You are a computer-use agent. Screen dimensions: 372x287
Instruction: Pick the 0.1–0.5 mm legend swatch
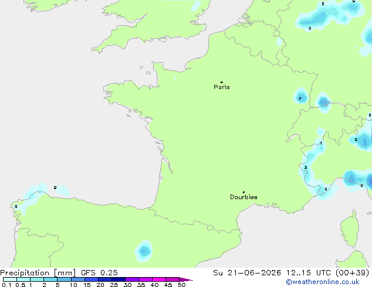click(10, 279)
